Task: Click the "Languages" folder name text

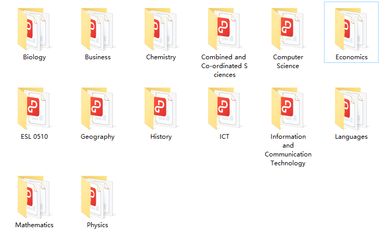Action: (x=351, y=137)
